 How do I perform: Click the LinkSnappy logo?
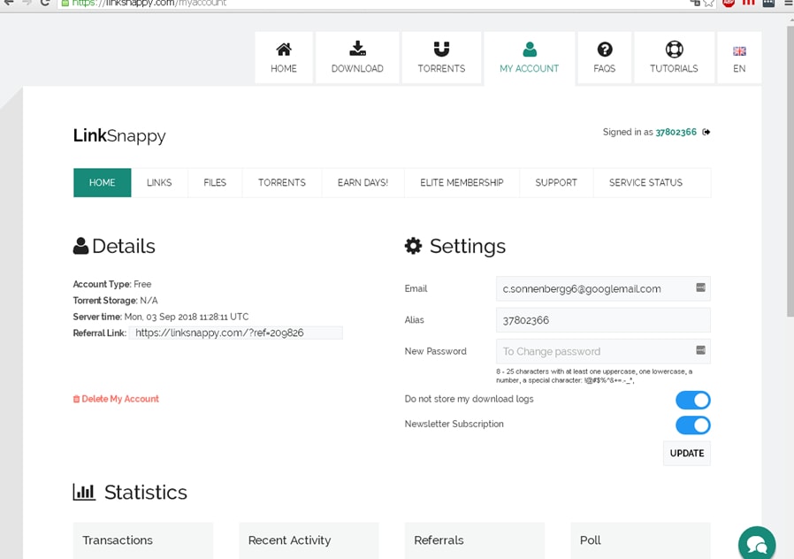click(x=119, y=135)
